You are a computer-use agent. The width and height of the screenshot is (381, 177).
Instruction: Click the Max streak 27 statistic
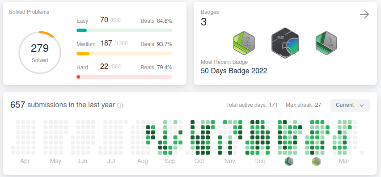303,105
